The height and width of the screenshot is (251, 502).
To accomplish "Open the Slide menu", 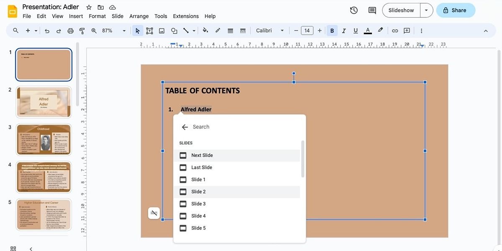I will coord(117,16).
